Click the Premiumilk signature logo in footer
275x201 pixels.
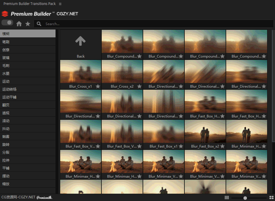[44, 198]
